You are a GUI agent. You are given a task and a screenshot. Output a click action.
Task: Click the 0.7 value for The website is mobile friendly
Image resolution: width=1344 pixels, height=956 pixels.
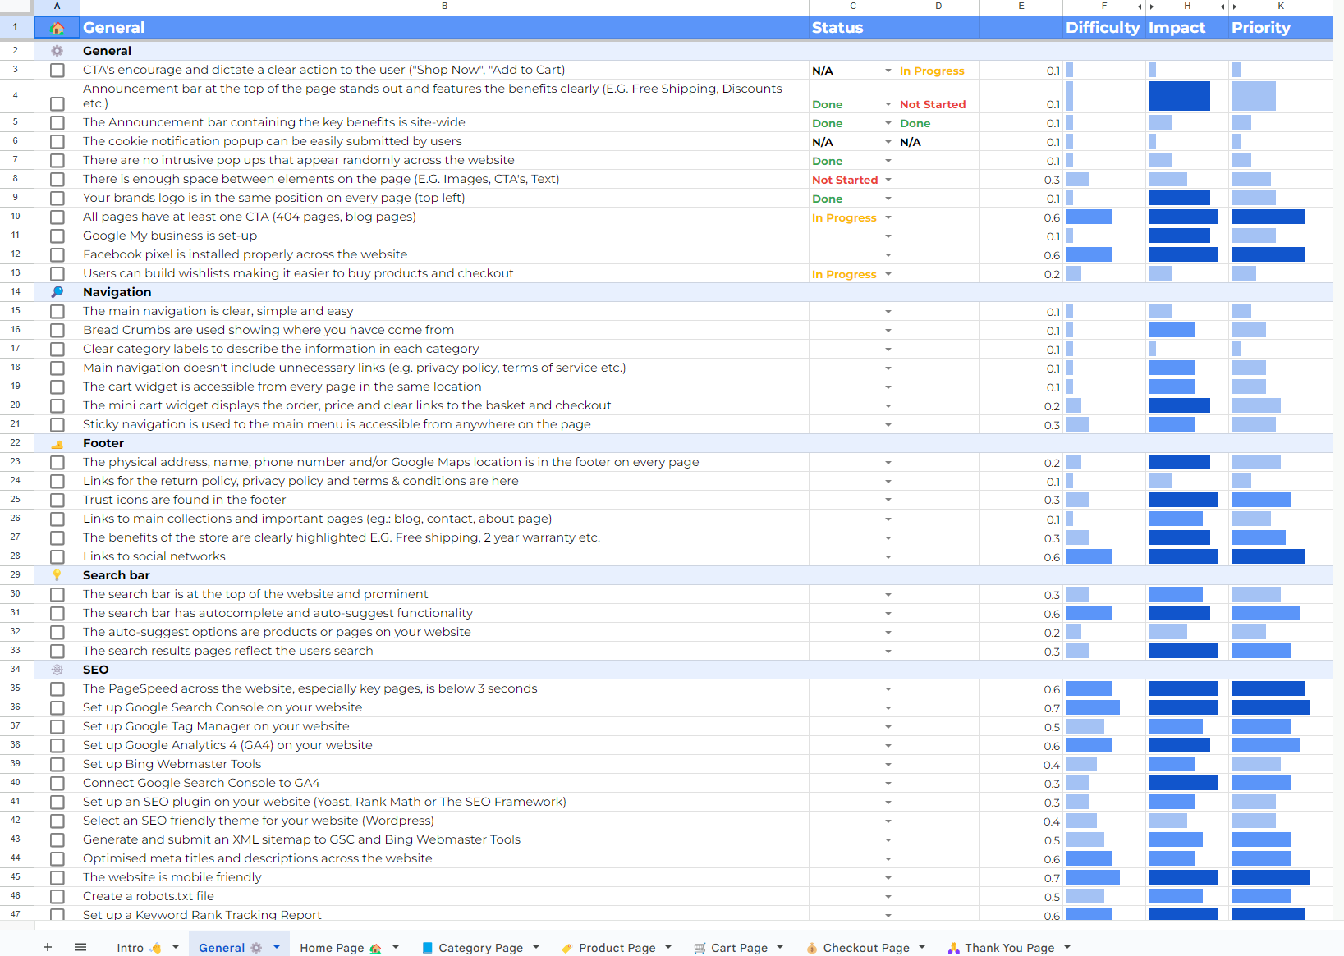[1021, 878]
